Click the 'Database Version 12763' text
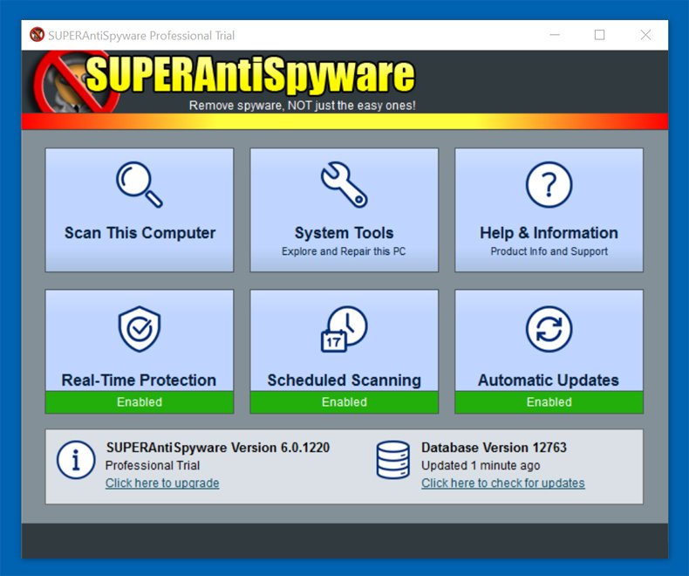The height and width of the screenshot is (576, 689). coord(494,448)
